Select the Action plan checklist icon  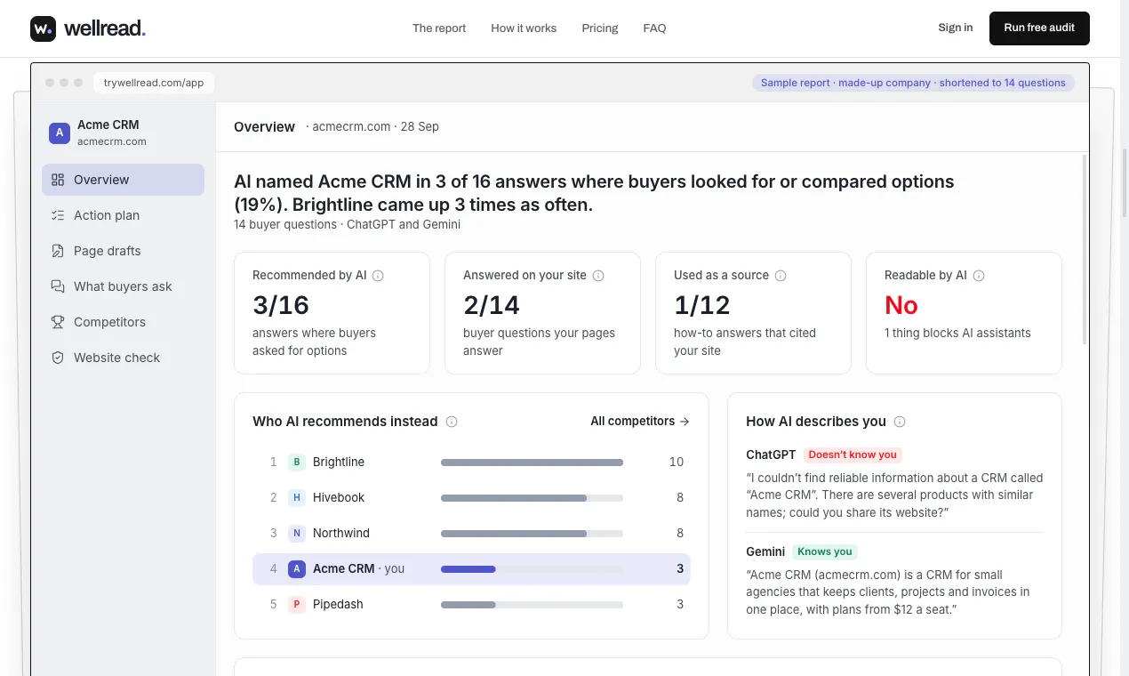pos(58,215)
